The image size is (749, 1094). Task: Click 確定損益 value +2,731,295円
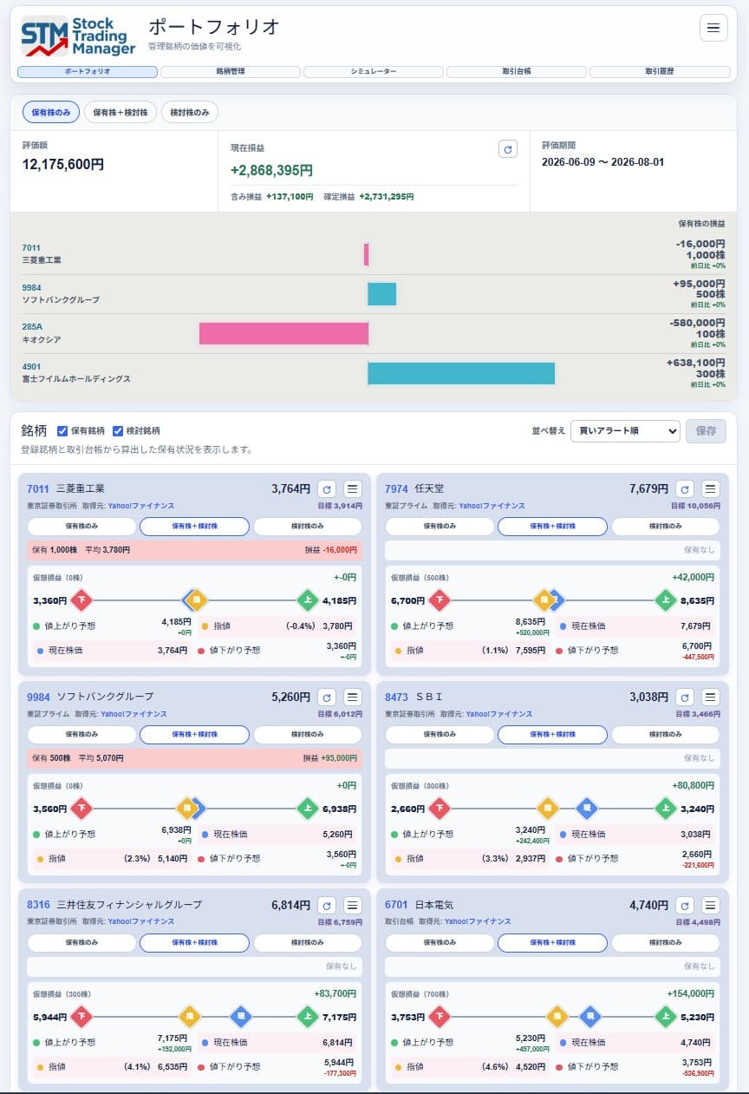pos(386,197)
